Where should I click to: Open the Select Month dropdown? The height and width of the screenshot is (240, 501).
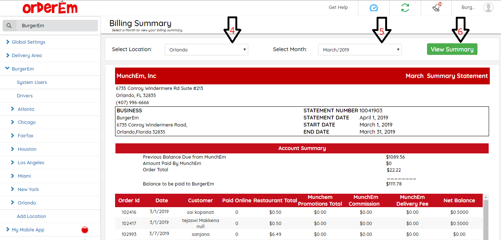(360, 50)
